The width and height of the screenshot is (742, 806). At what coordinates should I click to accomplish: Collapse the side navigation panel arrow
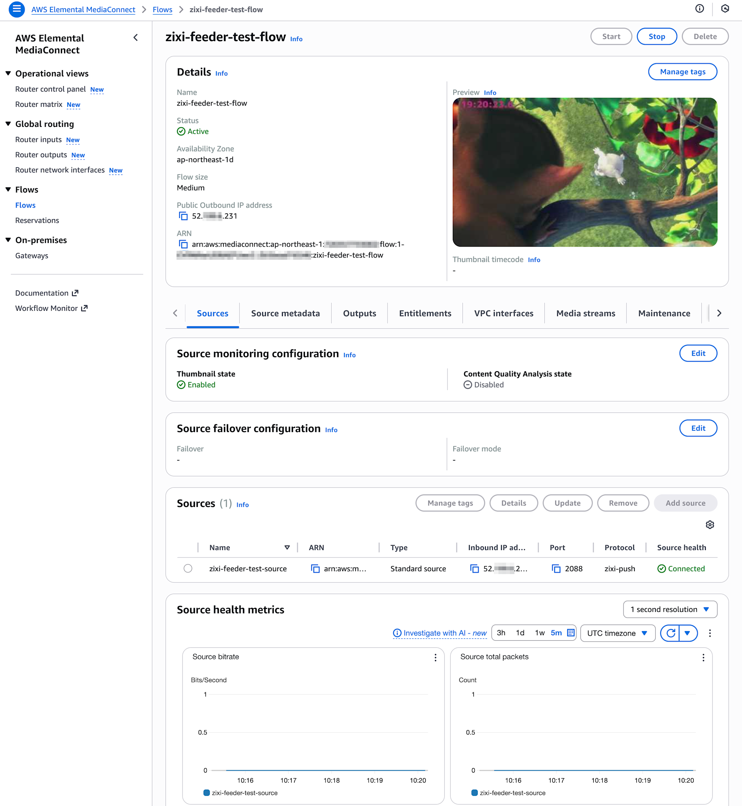coord(136,37)
